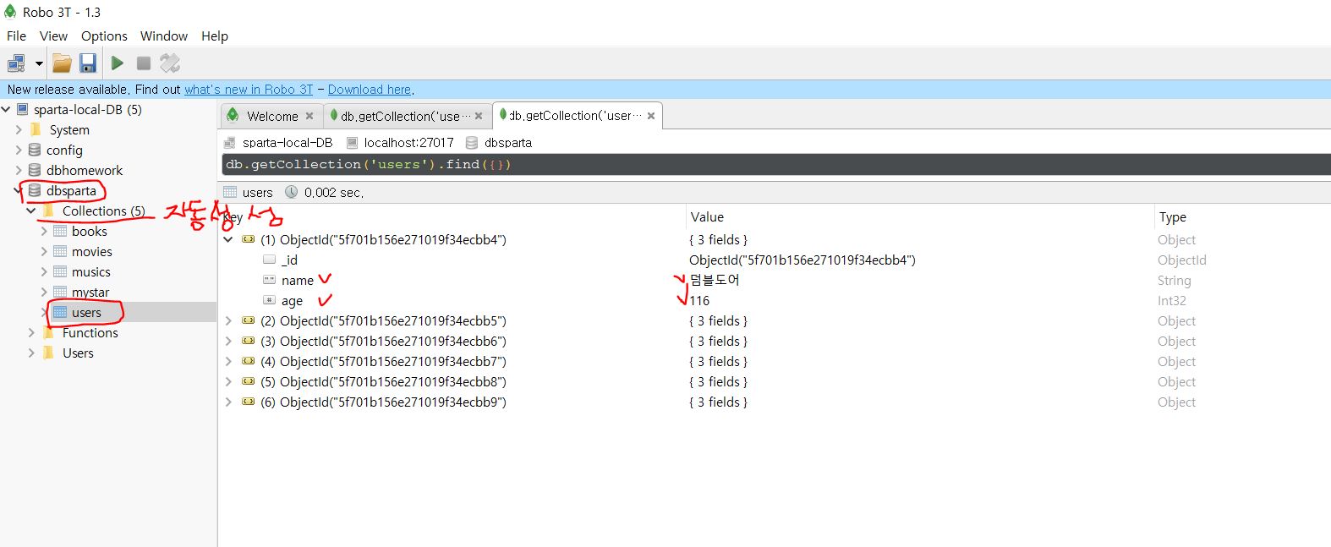Select the users collection
The width and height of the screenshot is (1331, 547).
coord(86,312)
